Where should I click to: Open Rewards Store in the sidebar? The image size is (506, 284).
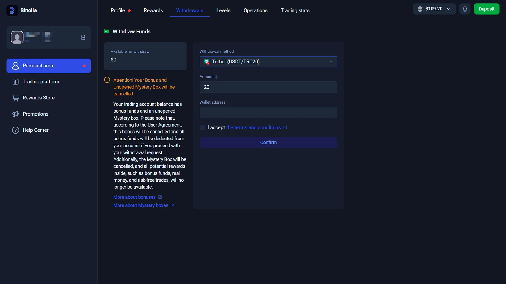point(49,98)
